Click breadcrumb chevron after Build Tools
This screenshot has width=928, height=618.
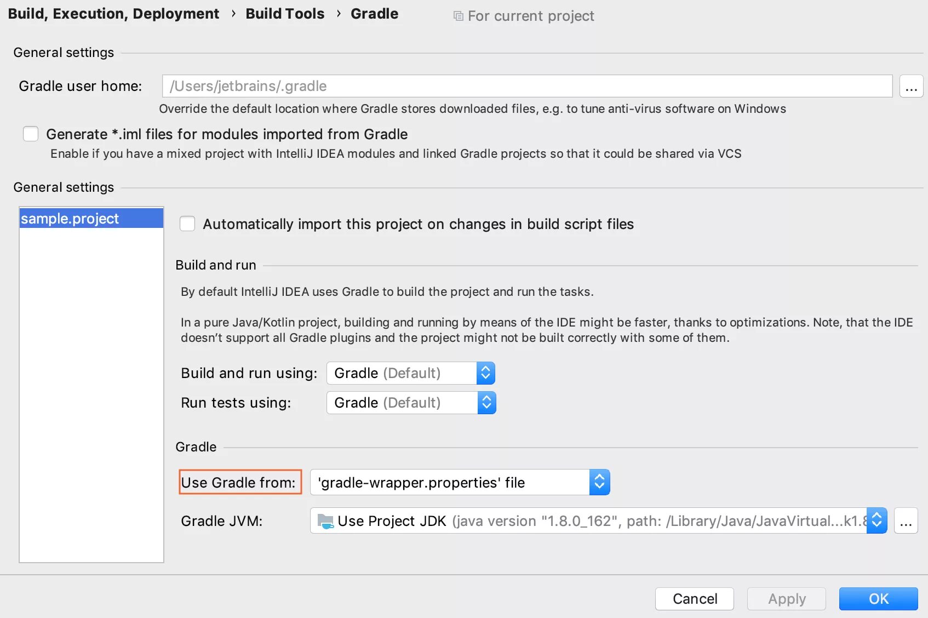coord(339,14)
